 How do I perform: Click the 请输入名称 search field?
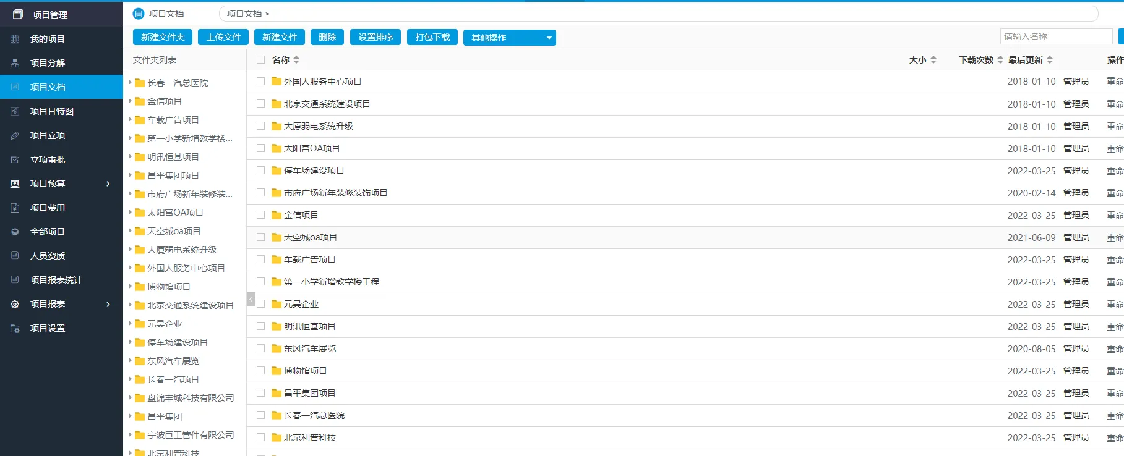click(1055, 37)
